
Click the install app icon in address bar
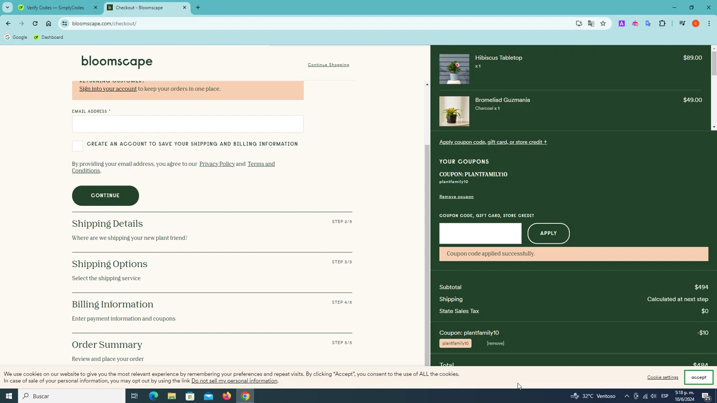[579, 23]
